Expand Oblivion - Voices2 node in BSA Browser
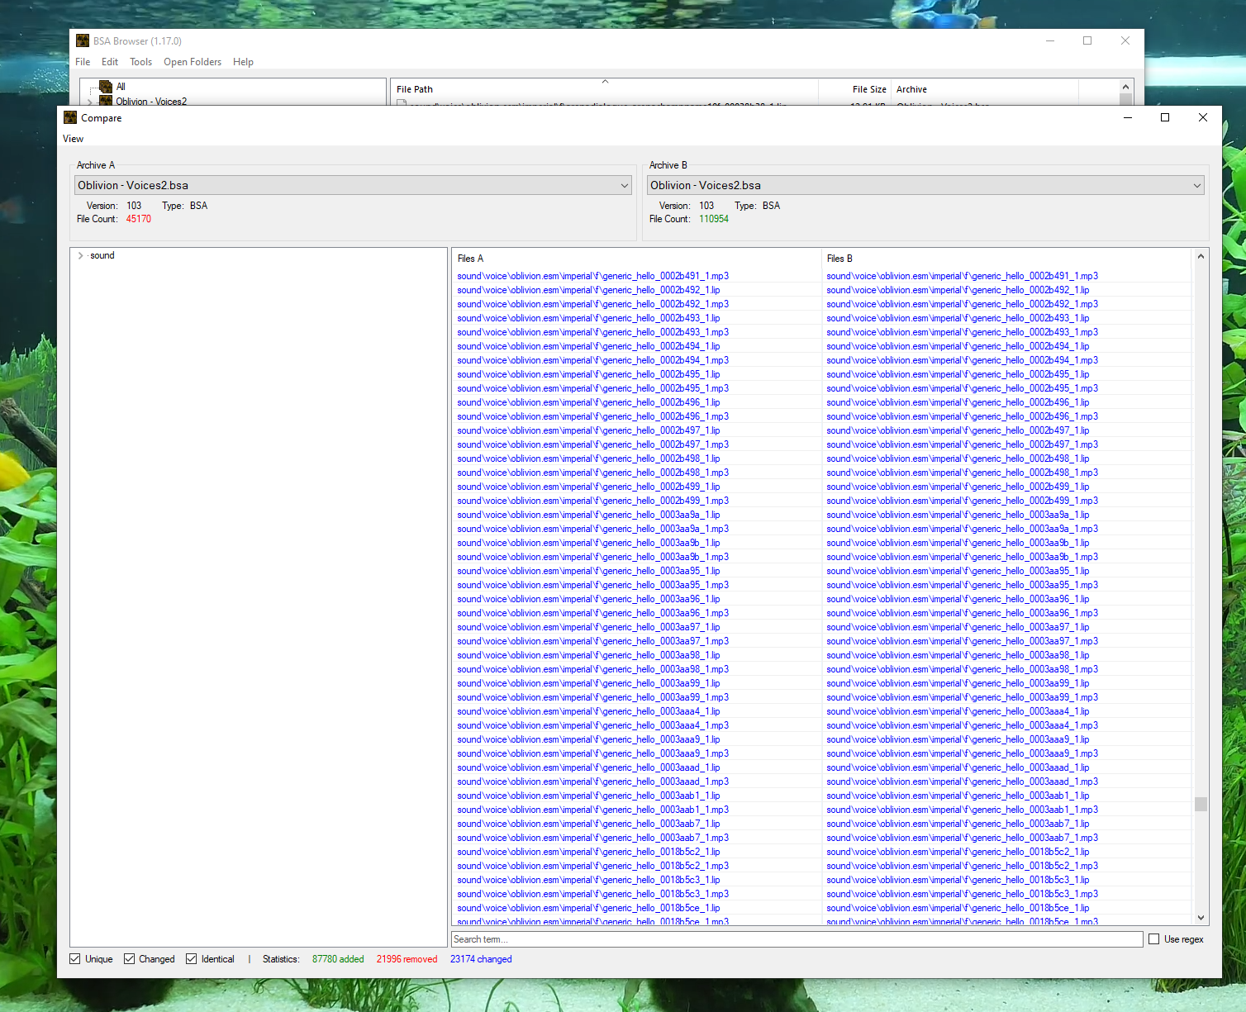Screen dimensions: 1246x1012 click(90, 102)
